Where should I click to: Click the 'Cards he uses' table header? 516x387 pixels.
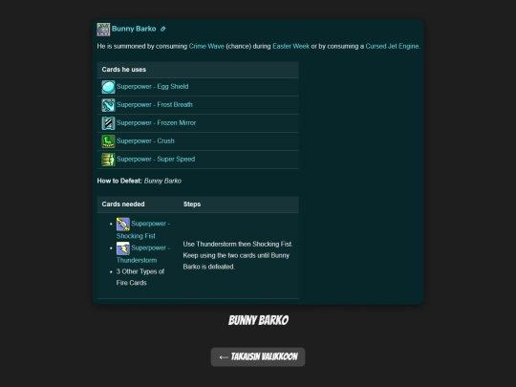(x=198, y=70)
